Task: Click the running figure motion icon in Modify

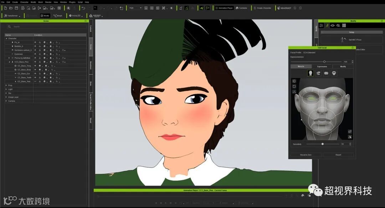Action: point(327,26)
